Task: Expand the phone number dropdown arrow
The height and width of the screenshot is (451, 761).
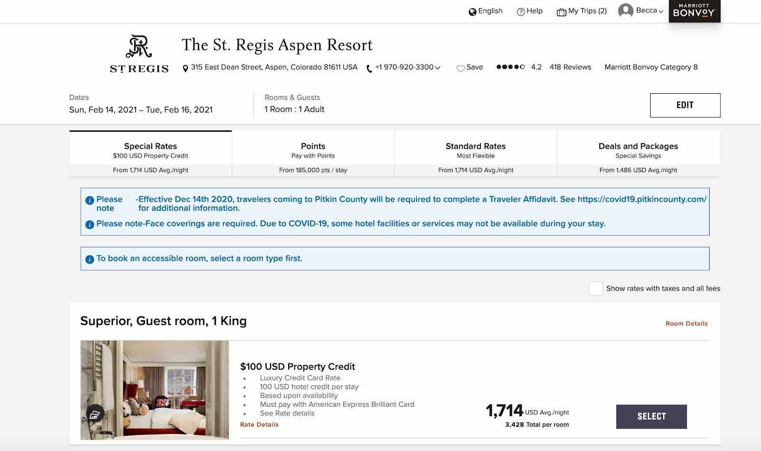Action: (x=438, y=68)
